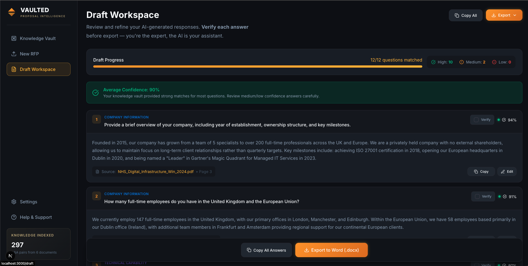This screenshot has height=266, width=528.
Task: Open the NHS_Digital_Infrastructure_Win_2024.pdf source link
Action: coord(156,172)
